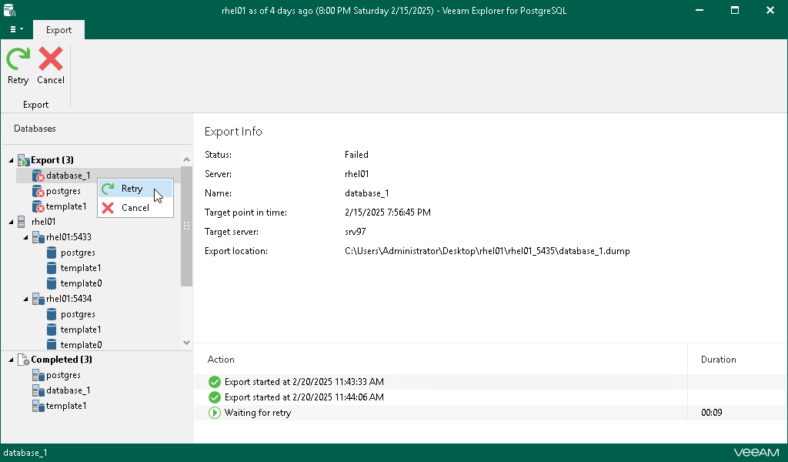Collapse the rhel01:5434 instance node
Viewport: 788px width, 462px height.
26,299
